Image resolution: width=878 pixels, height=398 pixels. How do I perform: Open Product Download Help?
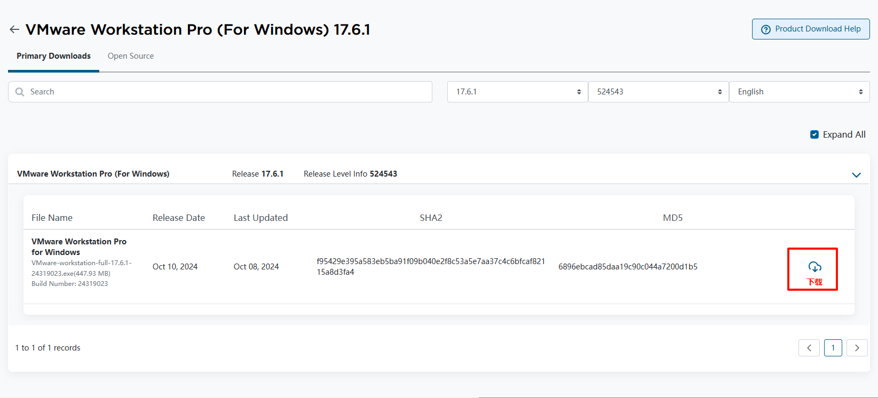pyautogui.click(x=811, y=29)
